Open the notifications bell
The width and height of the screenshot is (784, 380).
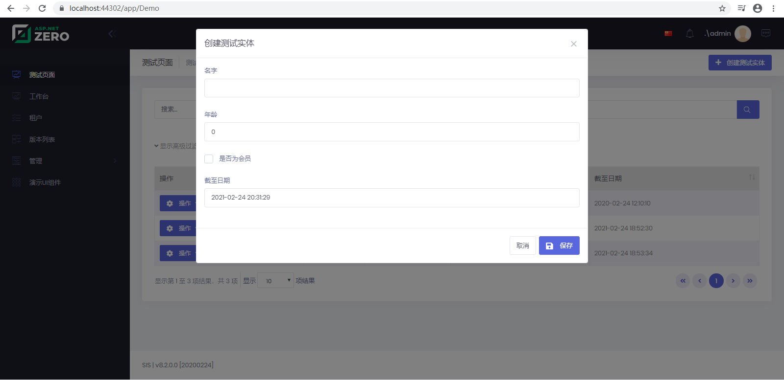pos(690,34)
